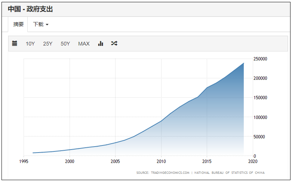Select the 50Y time range

[65, 44]
